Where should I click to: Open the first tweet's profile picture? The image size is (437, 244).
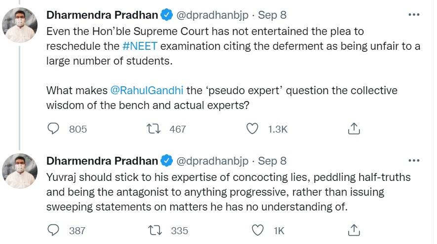click(x=20, y=25)
